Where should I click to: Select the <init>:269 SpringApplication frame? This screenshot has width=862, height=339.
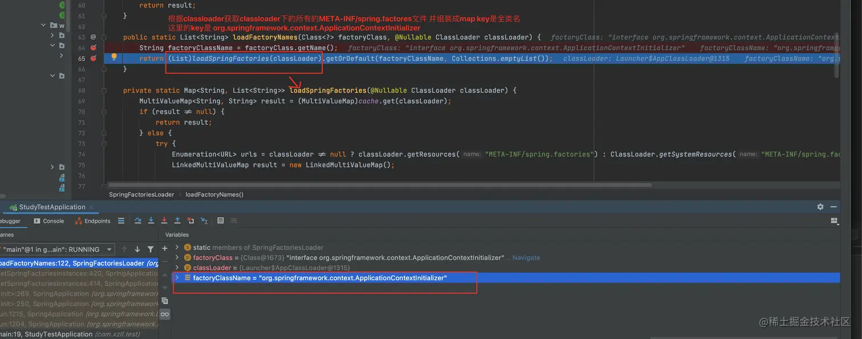79,293
